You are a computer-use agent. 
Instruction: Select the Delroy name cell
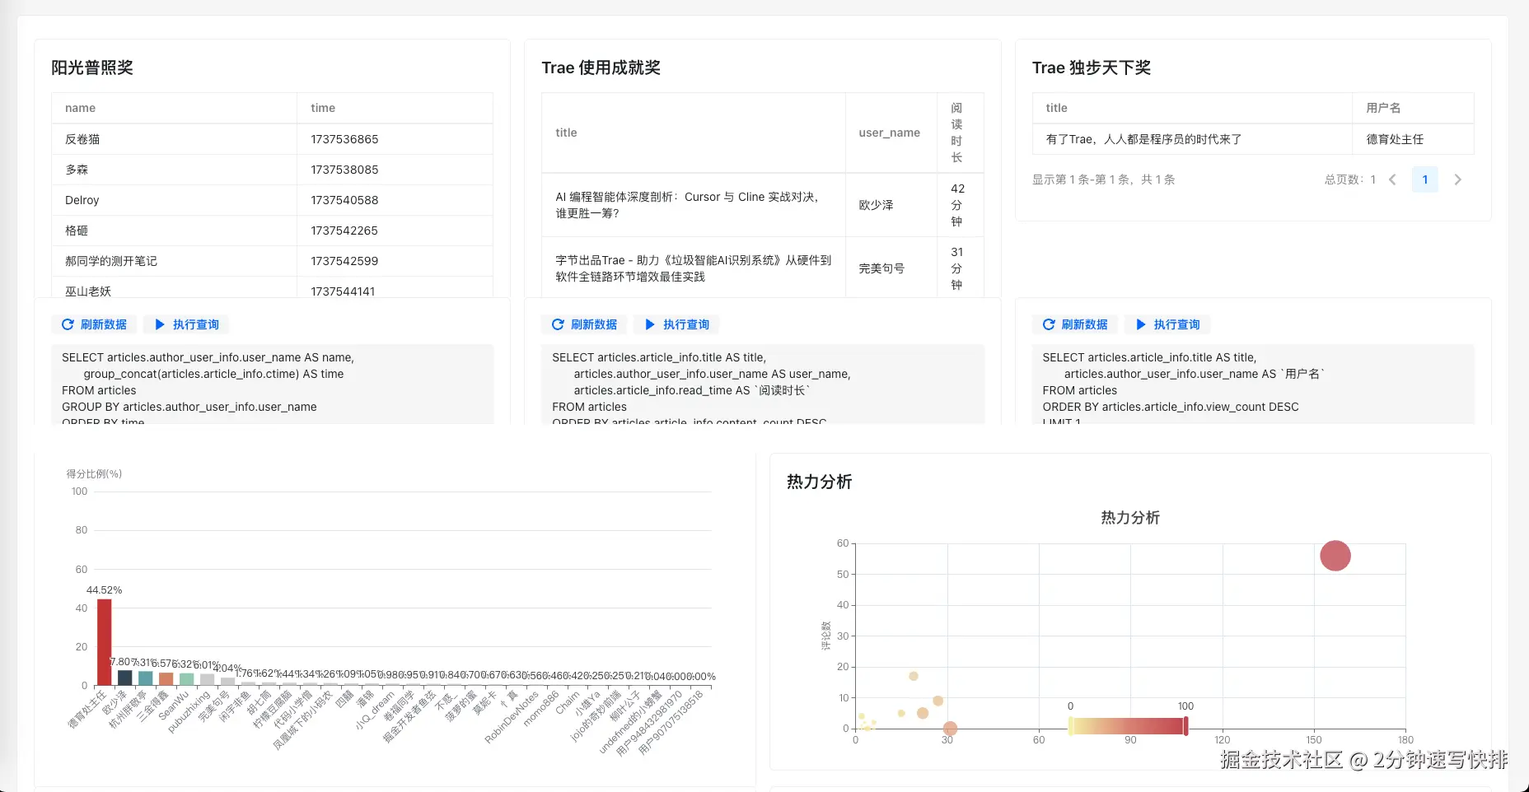point(175,200)
